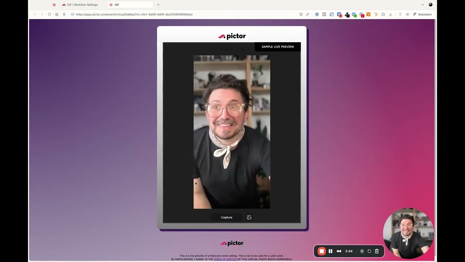Open the grey code-brackets extension icon
Screen dimensions: 465x262
click(x=324, y=15)
